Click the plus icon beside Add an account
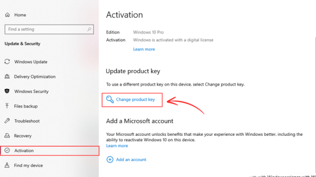This screenshot has height=177, width=316. pyautogui.click(x=110, y=160)
